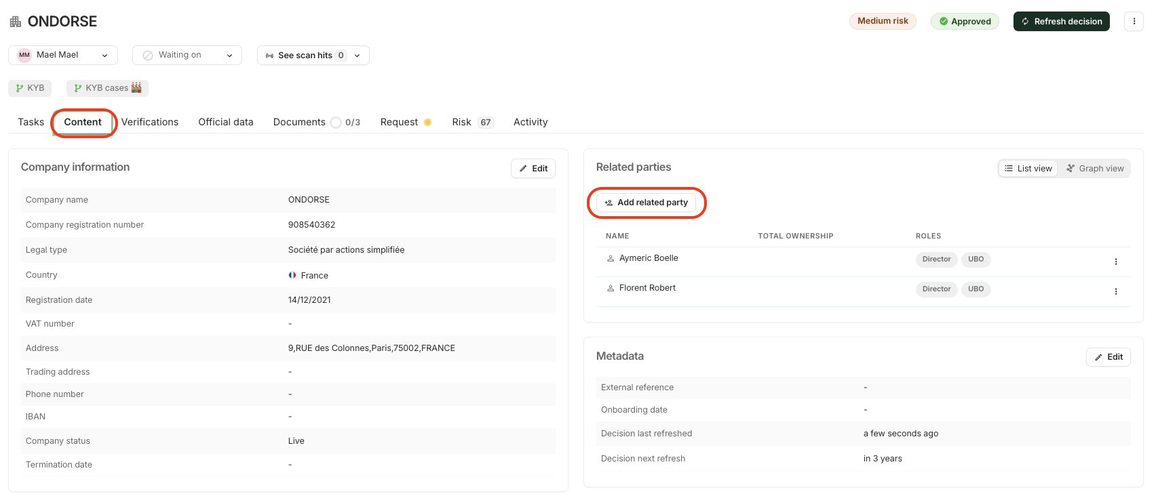Edit the Company information section
Image resolution: width=1158 pixels, height=498 pixels.
point(533,169)
